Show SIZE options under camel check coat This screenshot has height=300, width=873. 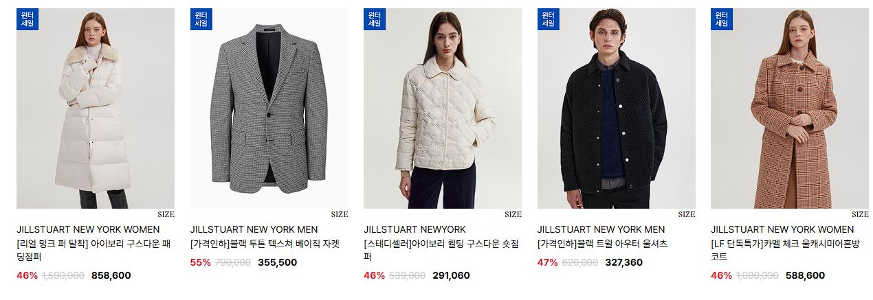coord(860,214)
